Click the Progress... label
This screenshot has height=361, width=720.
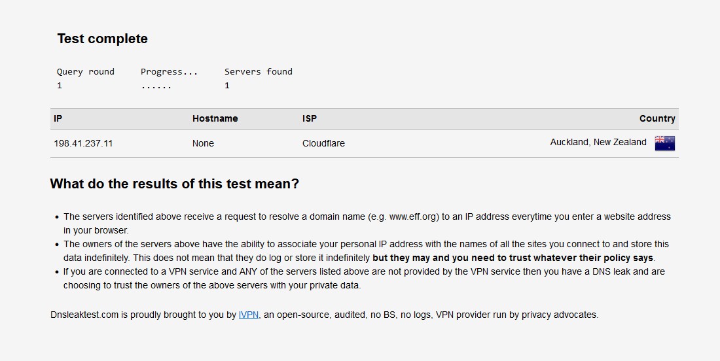tap(169, 71)
